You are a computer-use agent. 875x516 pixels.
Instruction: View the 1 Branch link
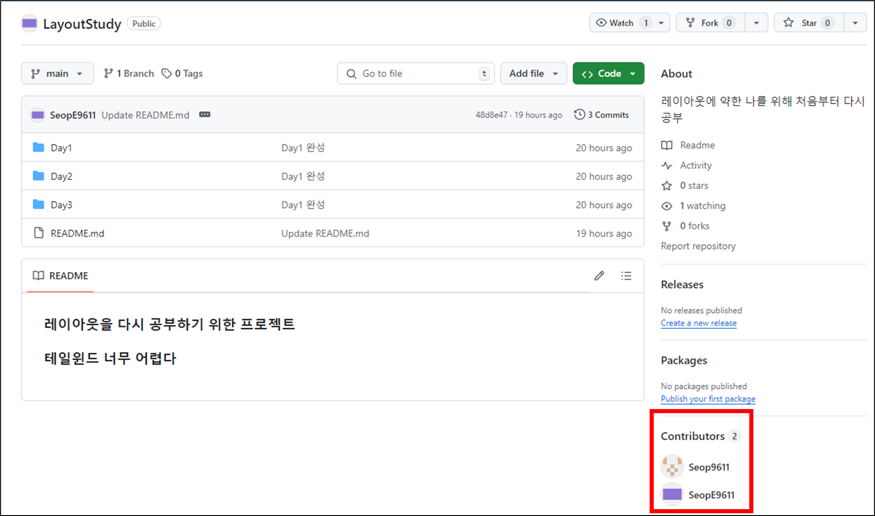pos(129,74)
